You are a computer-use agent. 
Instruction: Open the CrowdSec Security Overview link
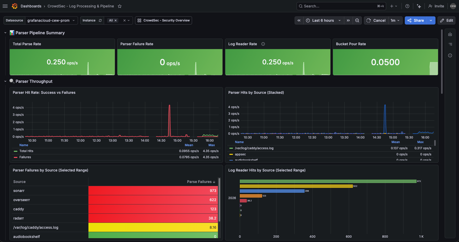(163, 20)
